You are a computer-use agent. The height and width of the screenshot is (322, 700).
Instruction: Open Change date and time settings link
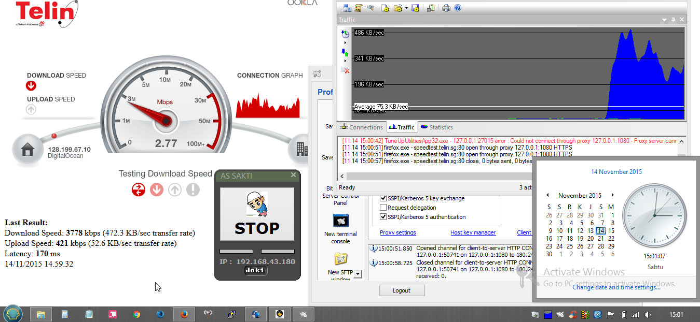[x=616, y=287]
